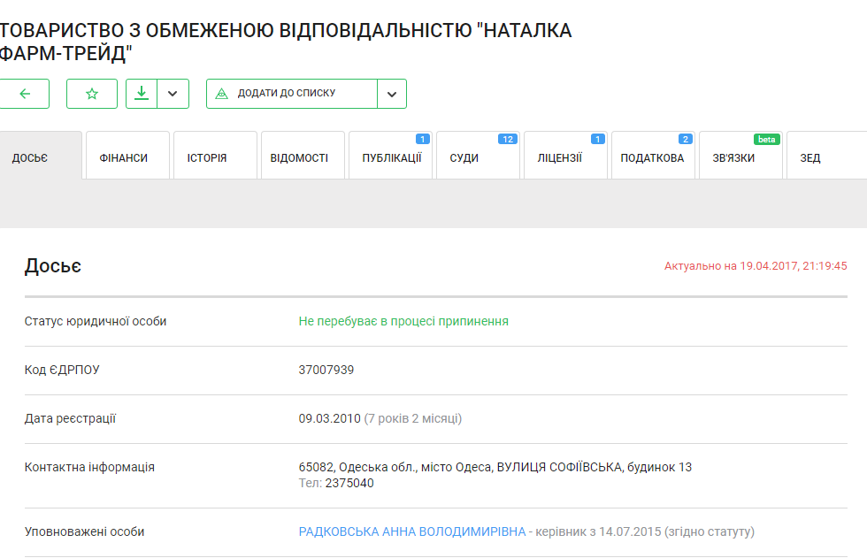
Task: Switch to the Податкова tab
Action: [652, 158]
